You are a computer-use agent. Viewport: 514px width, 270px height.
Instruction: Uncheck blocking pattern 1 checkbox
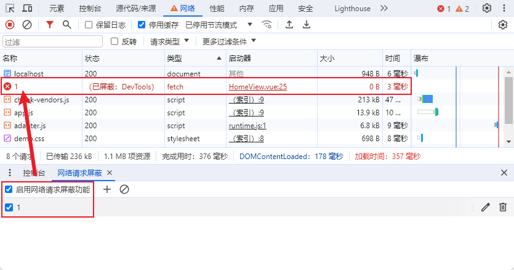click(x=9, y=208)
